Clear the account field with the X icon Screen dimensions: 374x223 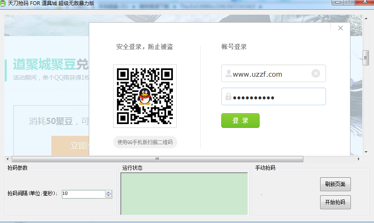point(316,73)
